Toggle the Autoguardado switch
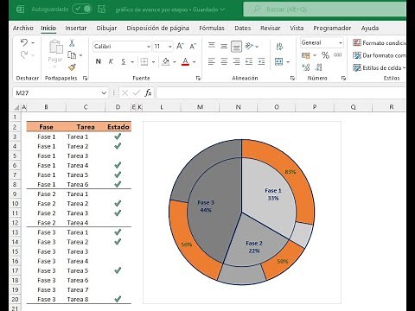 tap(82, 9)
